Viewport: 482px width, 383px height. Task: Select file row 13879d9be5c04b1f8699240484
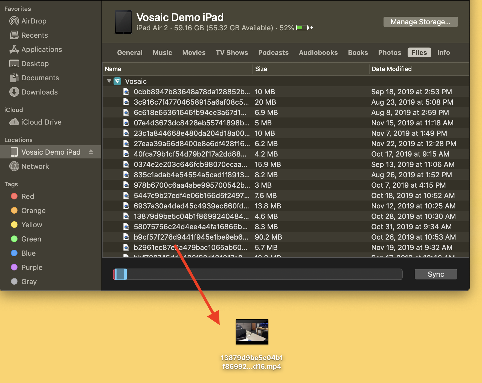click(286, 216)
